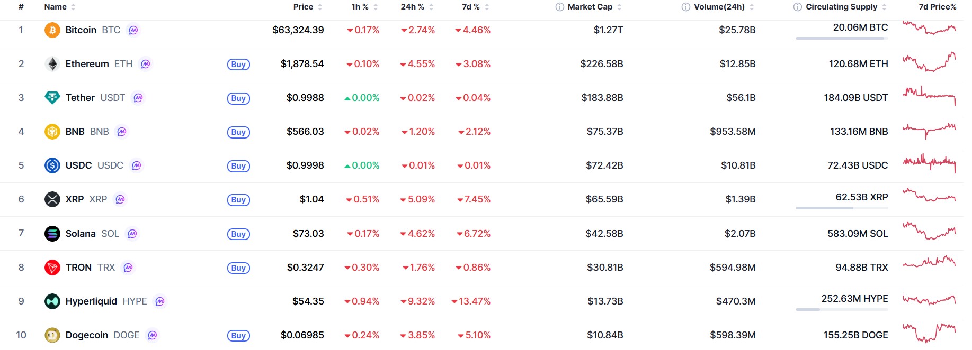Open the Market Cap info icon
The height and width of the screenshot is (350, 972).
(559, 7)
